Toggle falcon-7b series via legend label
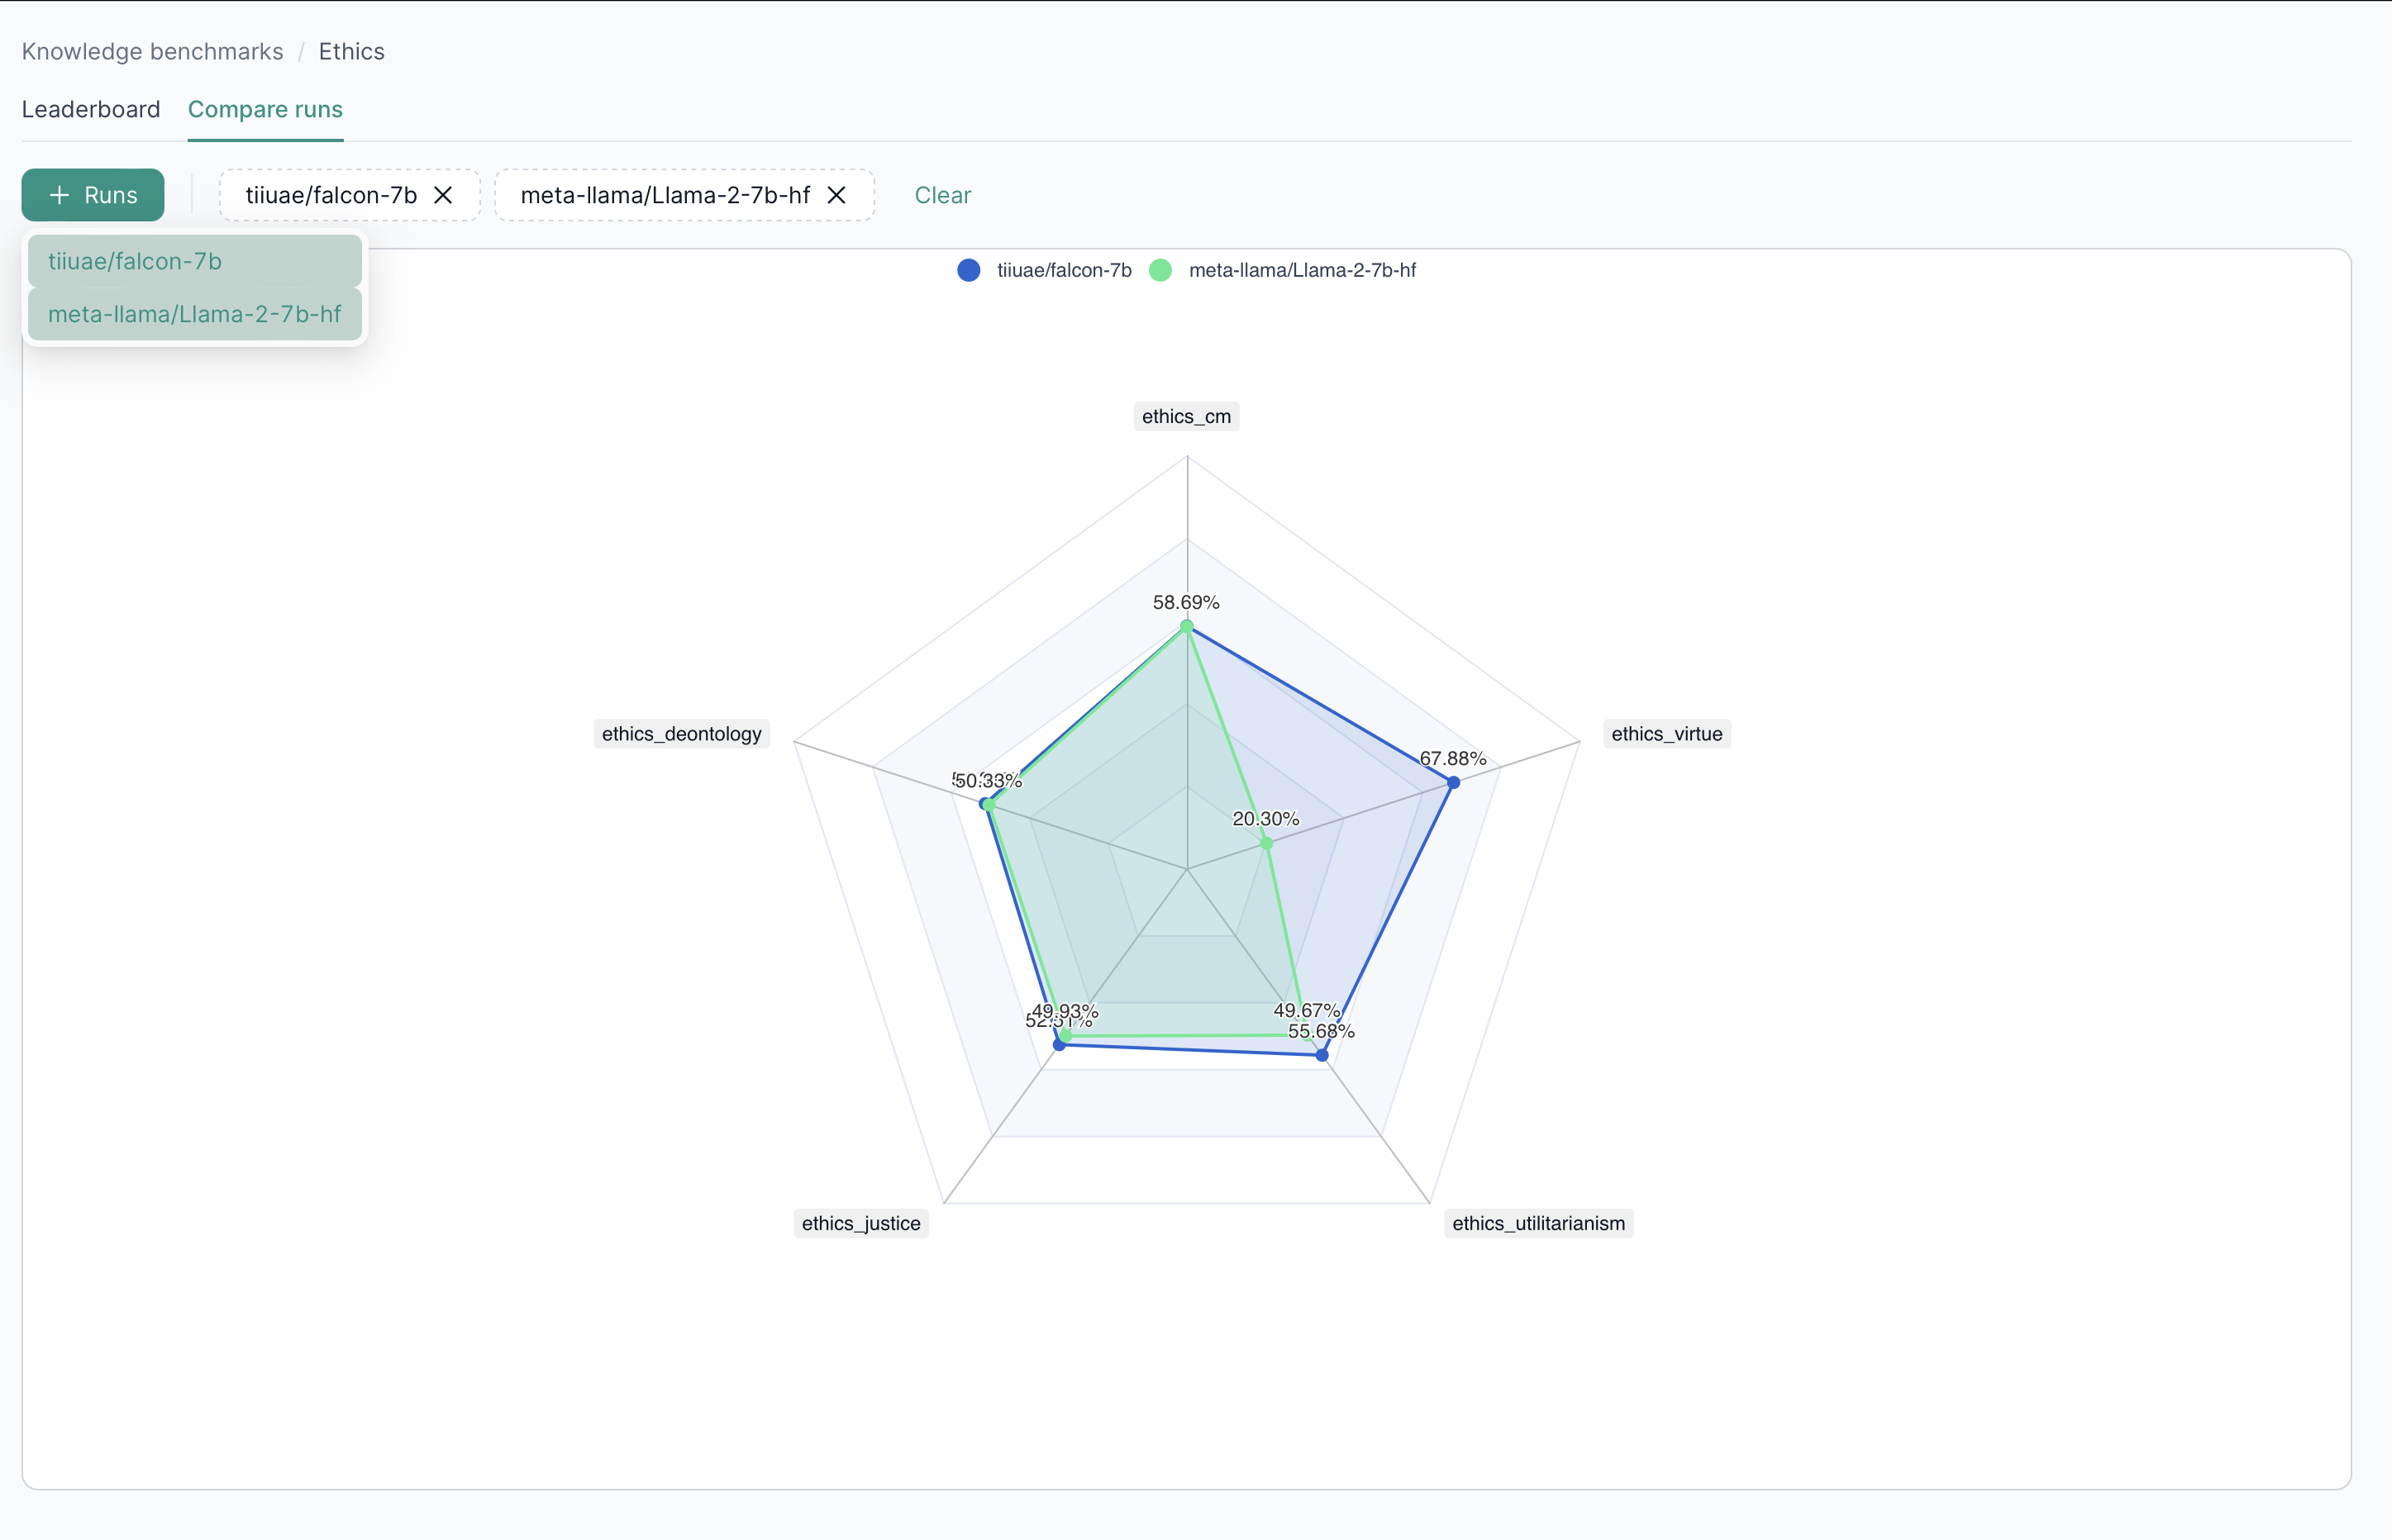2392x1540 pixels. [x=1064, y=270]
